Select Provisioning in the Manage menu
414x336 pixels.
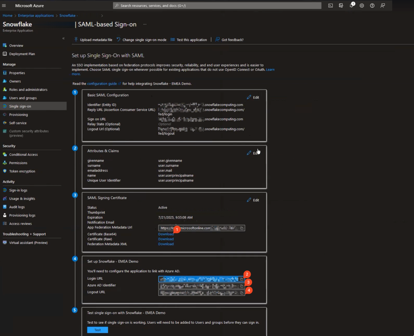(x=18, y=115)
